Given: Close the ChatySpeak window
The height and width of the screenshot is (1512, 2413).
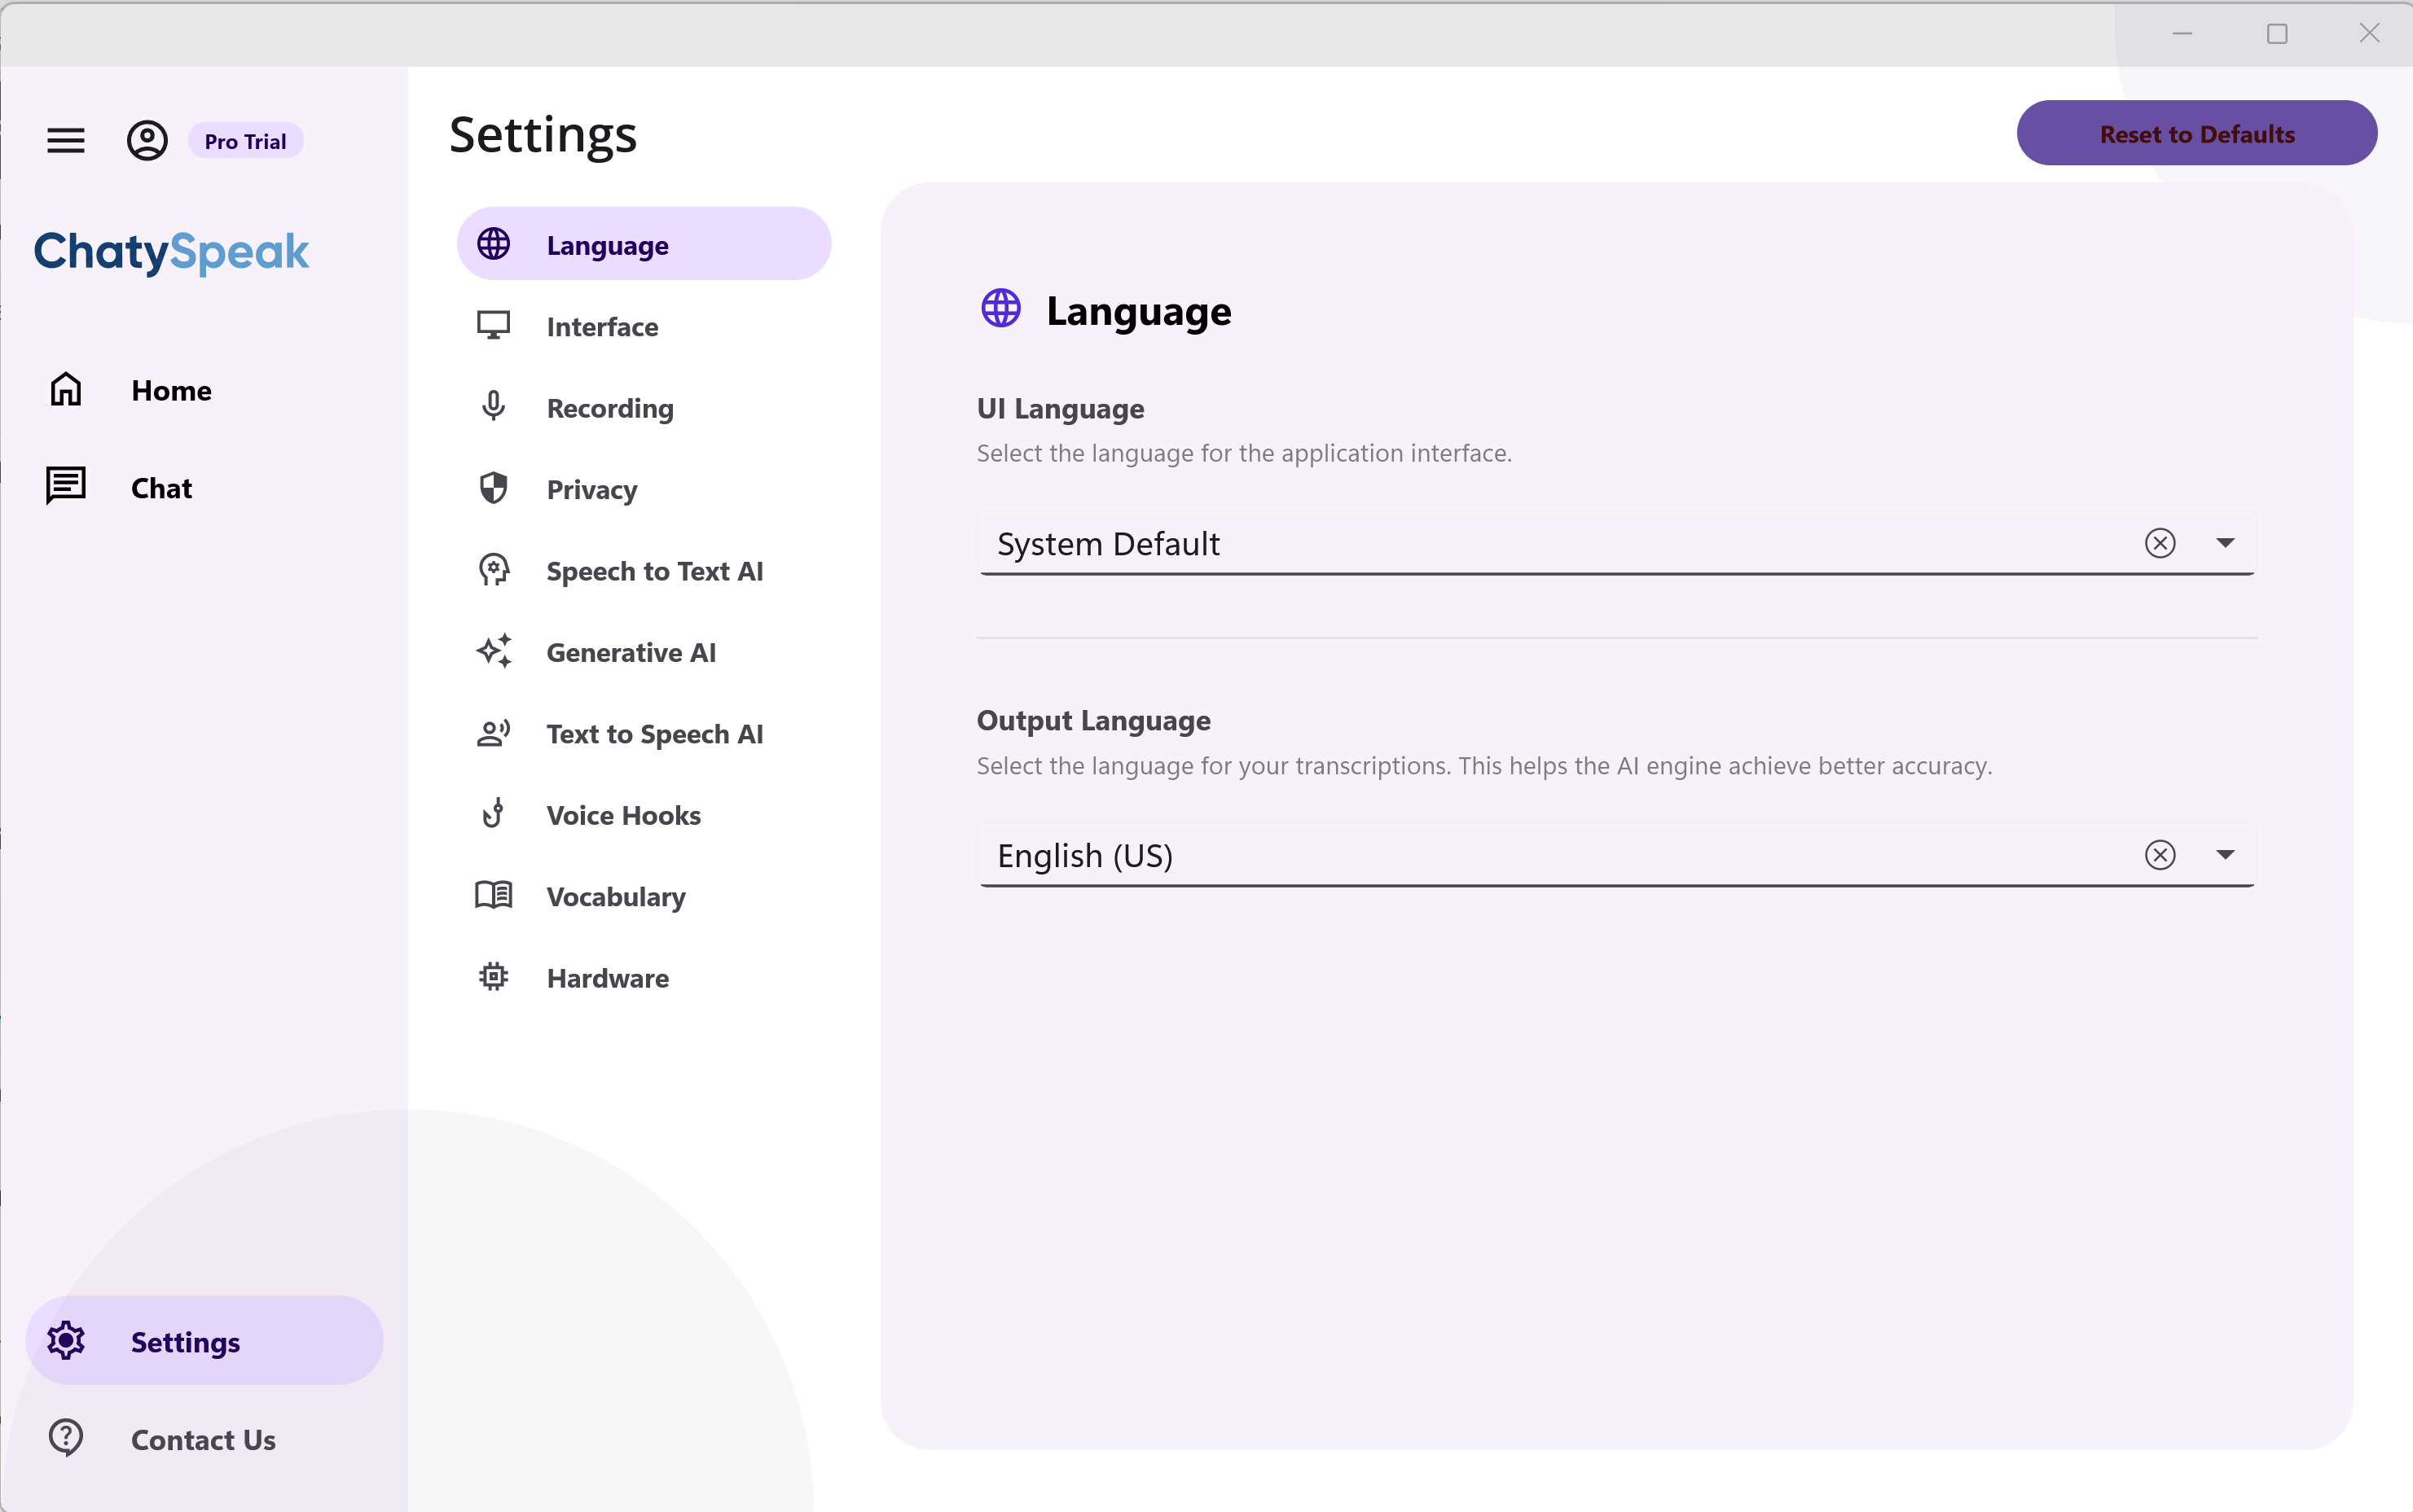Looking at the screenshot, I should (2369, 34).
